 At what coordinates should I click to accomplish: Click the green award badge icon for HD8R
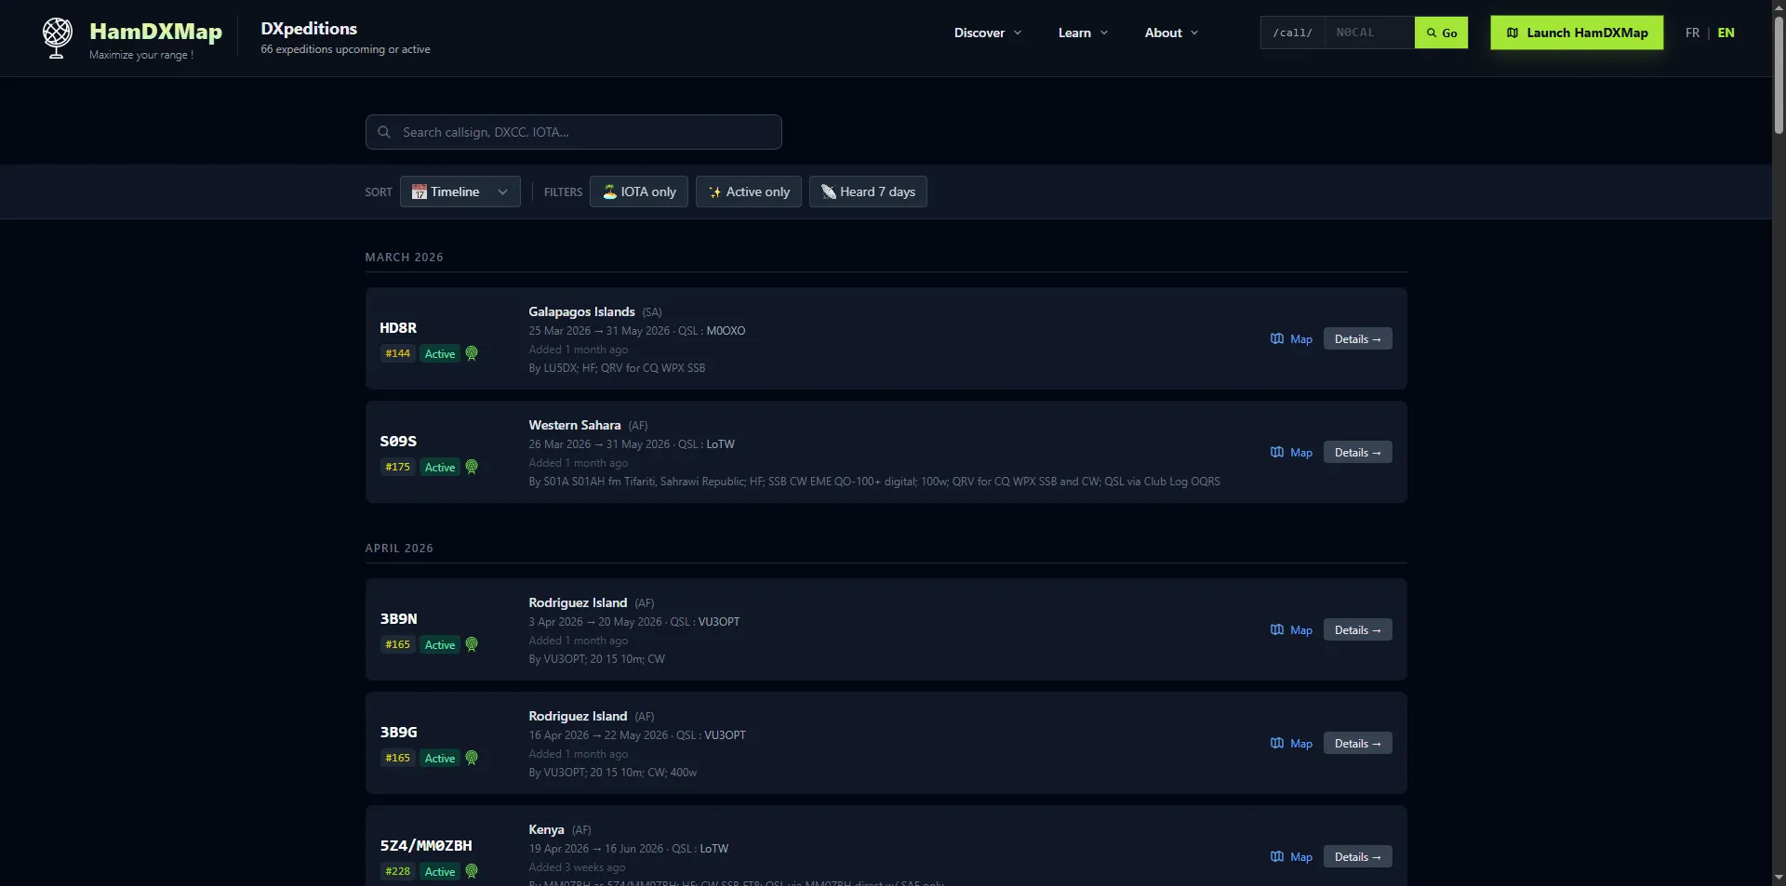[472, 353]
